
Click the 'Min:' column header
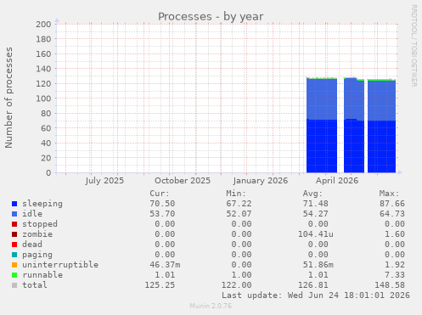236,194
